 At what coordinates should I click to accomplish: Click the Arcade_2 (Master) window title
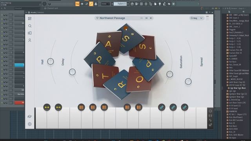[x=37, y=13]
